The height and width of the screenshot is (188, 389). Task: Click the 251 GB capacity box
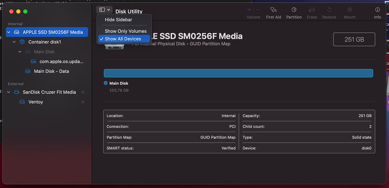[354, 39]
